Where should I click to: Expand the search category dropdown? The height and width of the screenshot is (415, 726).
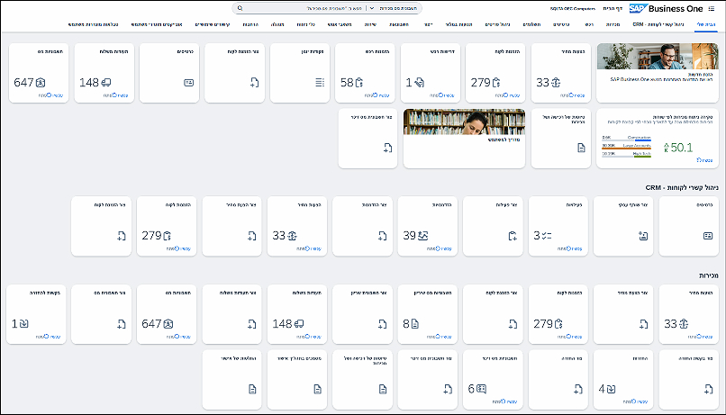coord(373,7)
